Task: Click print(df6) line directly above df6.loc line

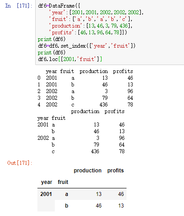Action: pyautogui.click(x=52, y=53)
